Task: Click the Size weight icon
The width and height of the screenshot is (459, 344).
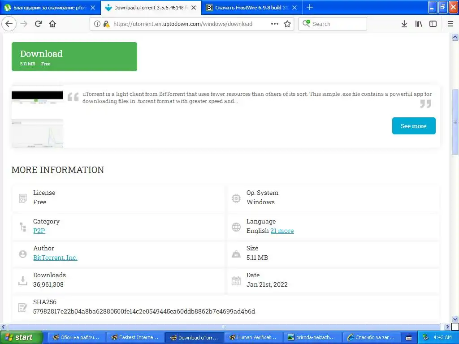Action: click(x=236, y=254)
